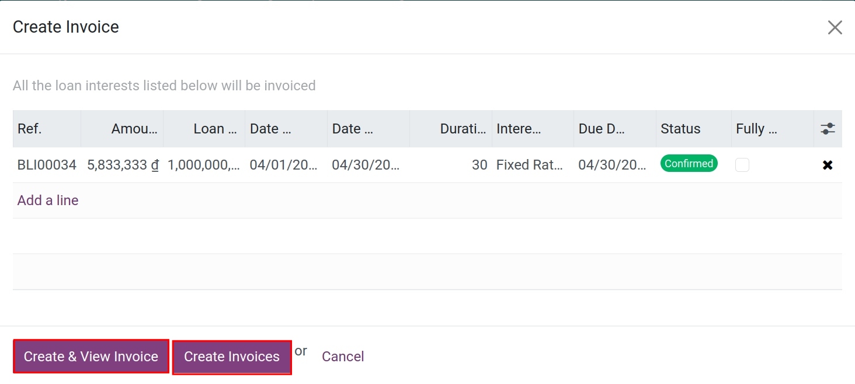Add a line to the list
855x384 pixels.
48,200
